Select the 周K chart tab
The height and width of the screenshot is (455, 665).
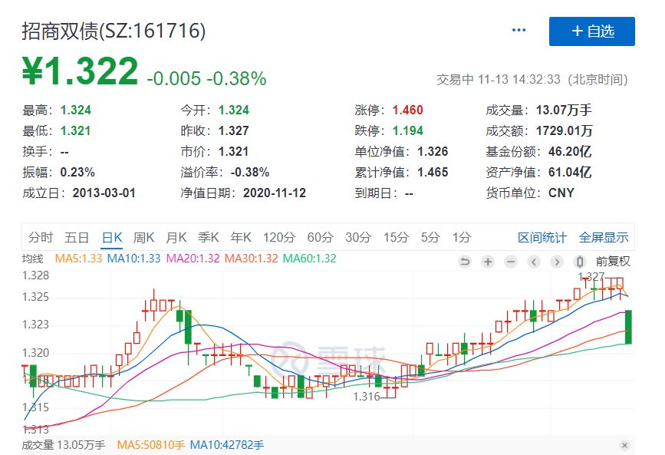(143, 237)
